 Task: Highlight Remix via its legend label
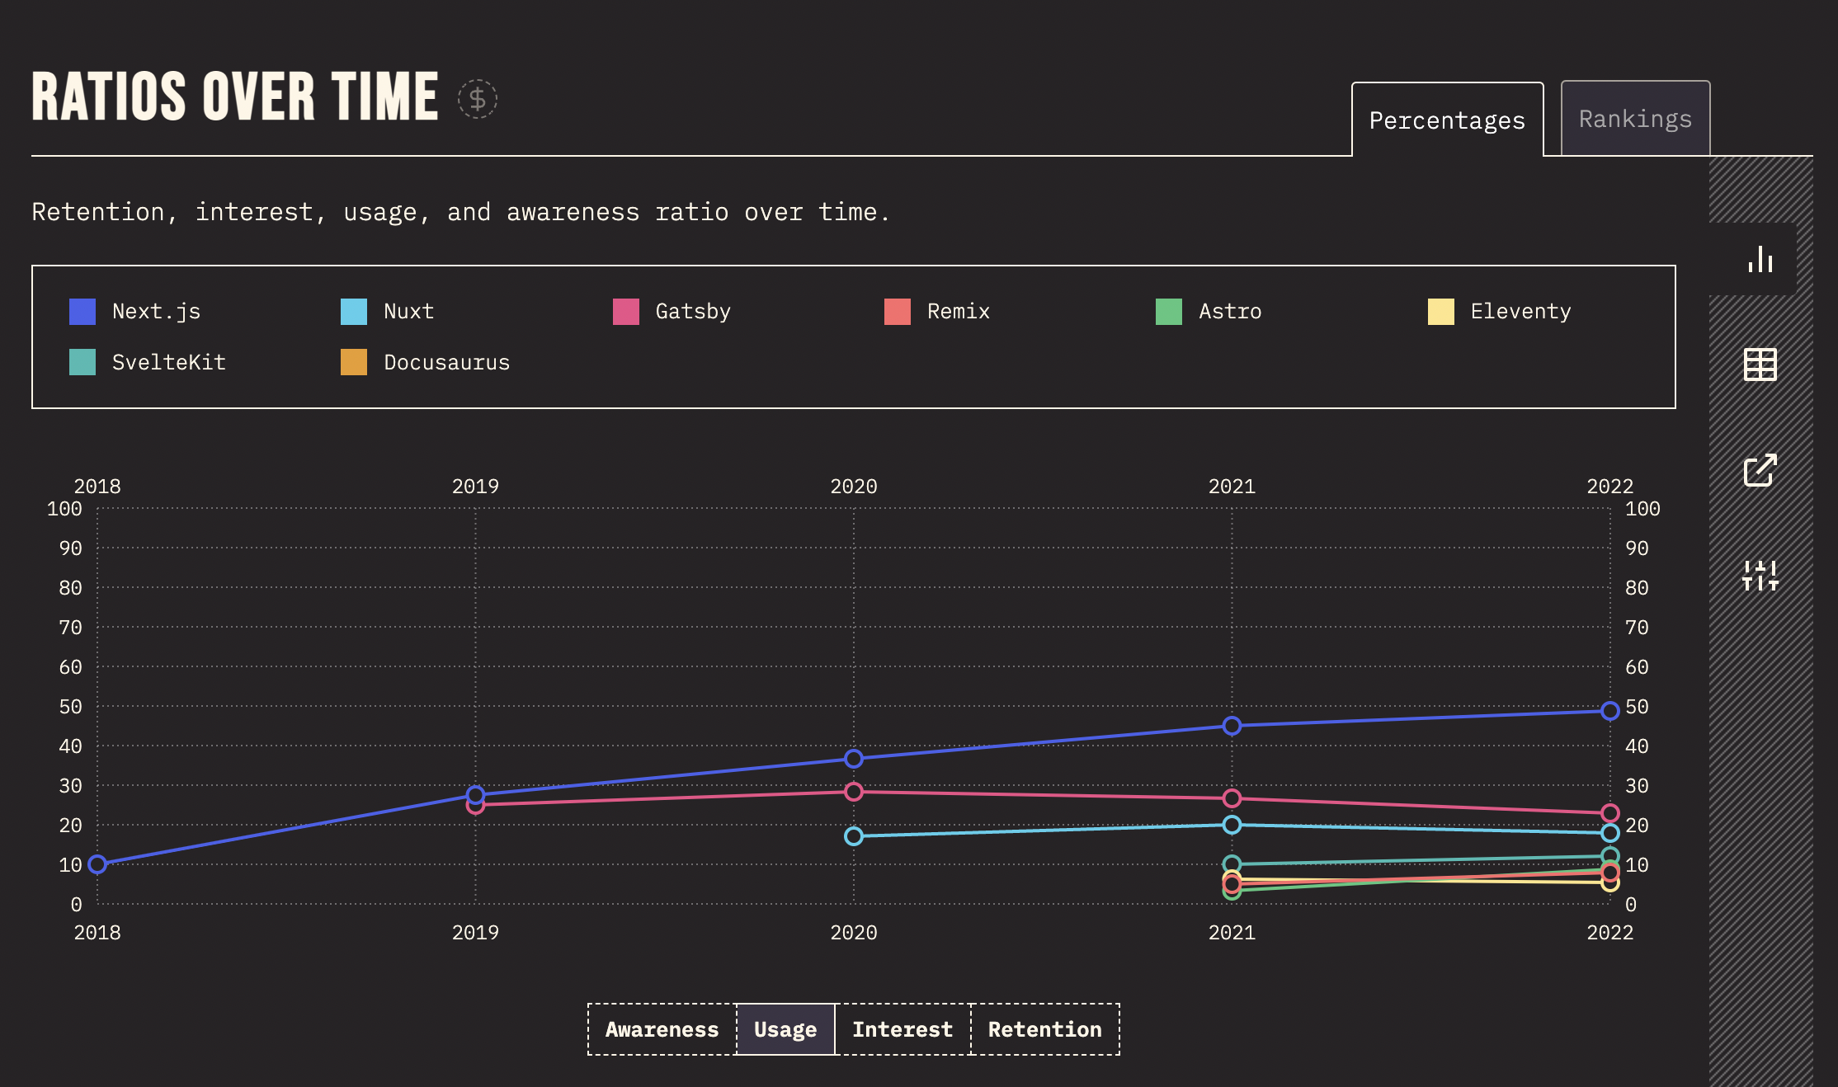[959, 312]
